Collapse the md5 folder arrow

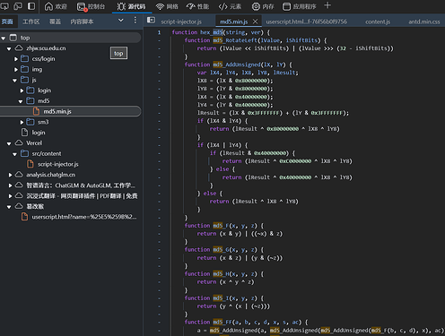[21, 101]
